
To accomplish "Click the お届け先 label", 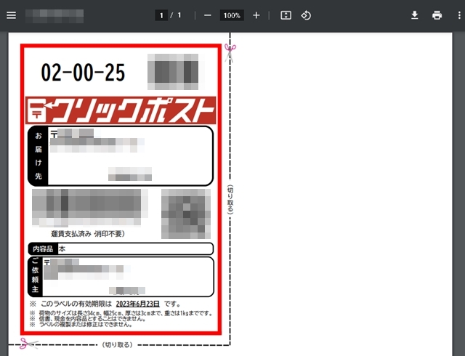I will (39, 155).
